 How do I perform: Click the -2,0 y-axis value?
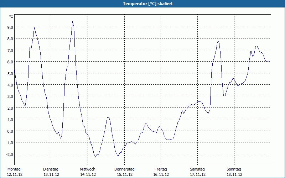(x=9, y=155)
